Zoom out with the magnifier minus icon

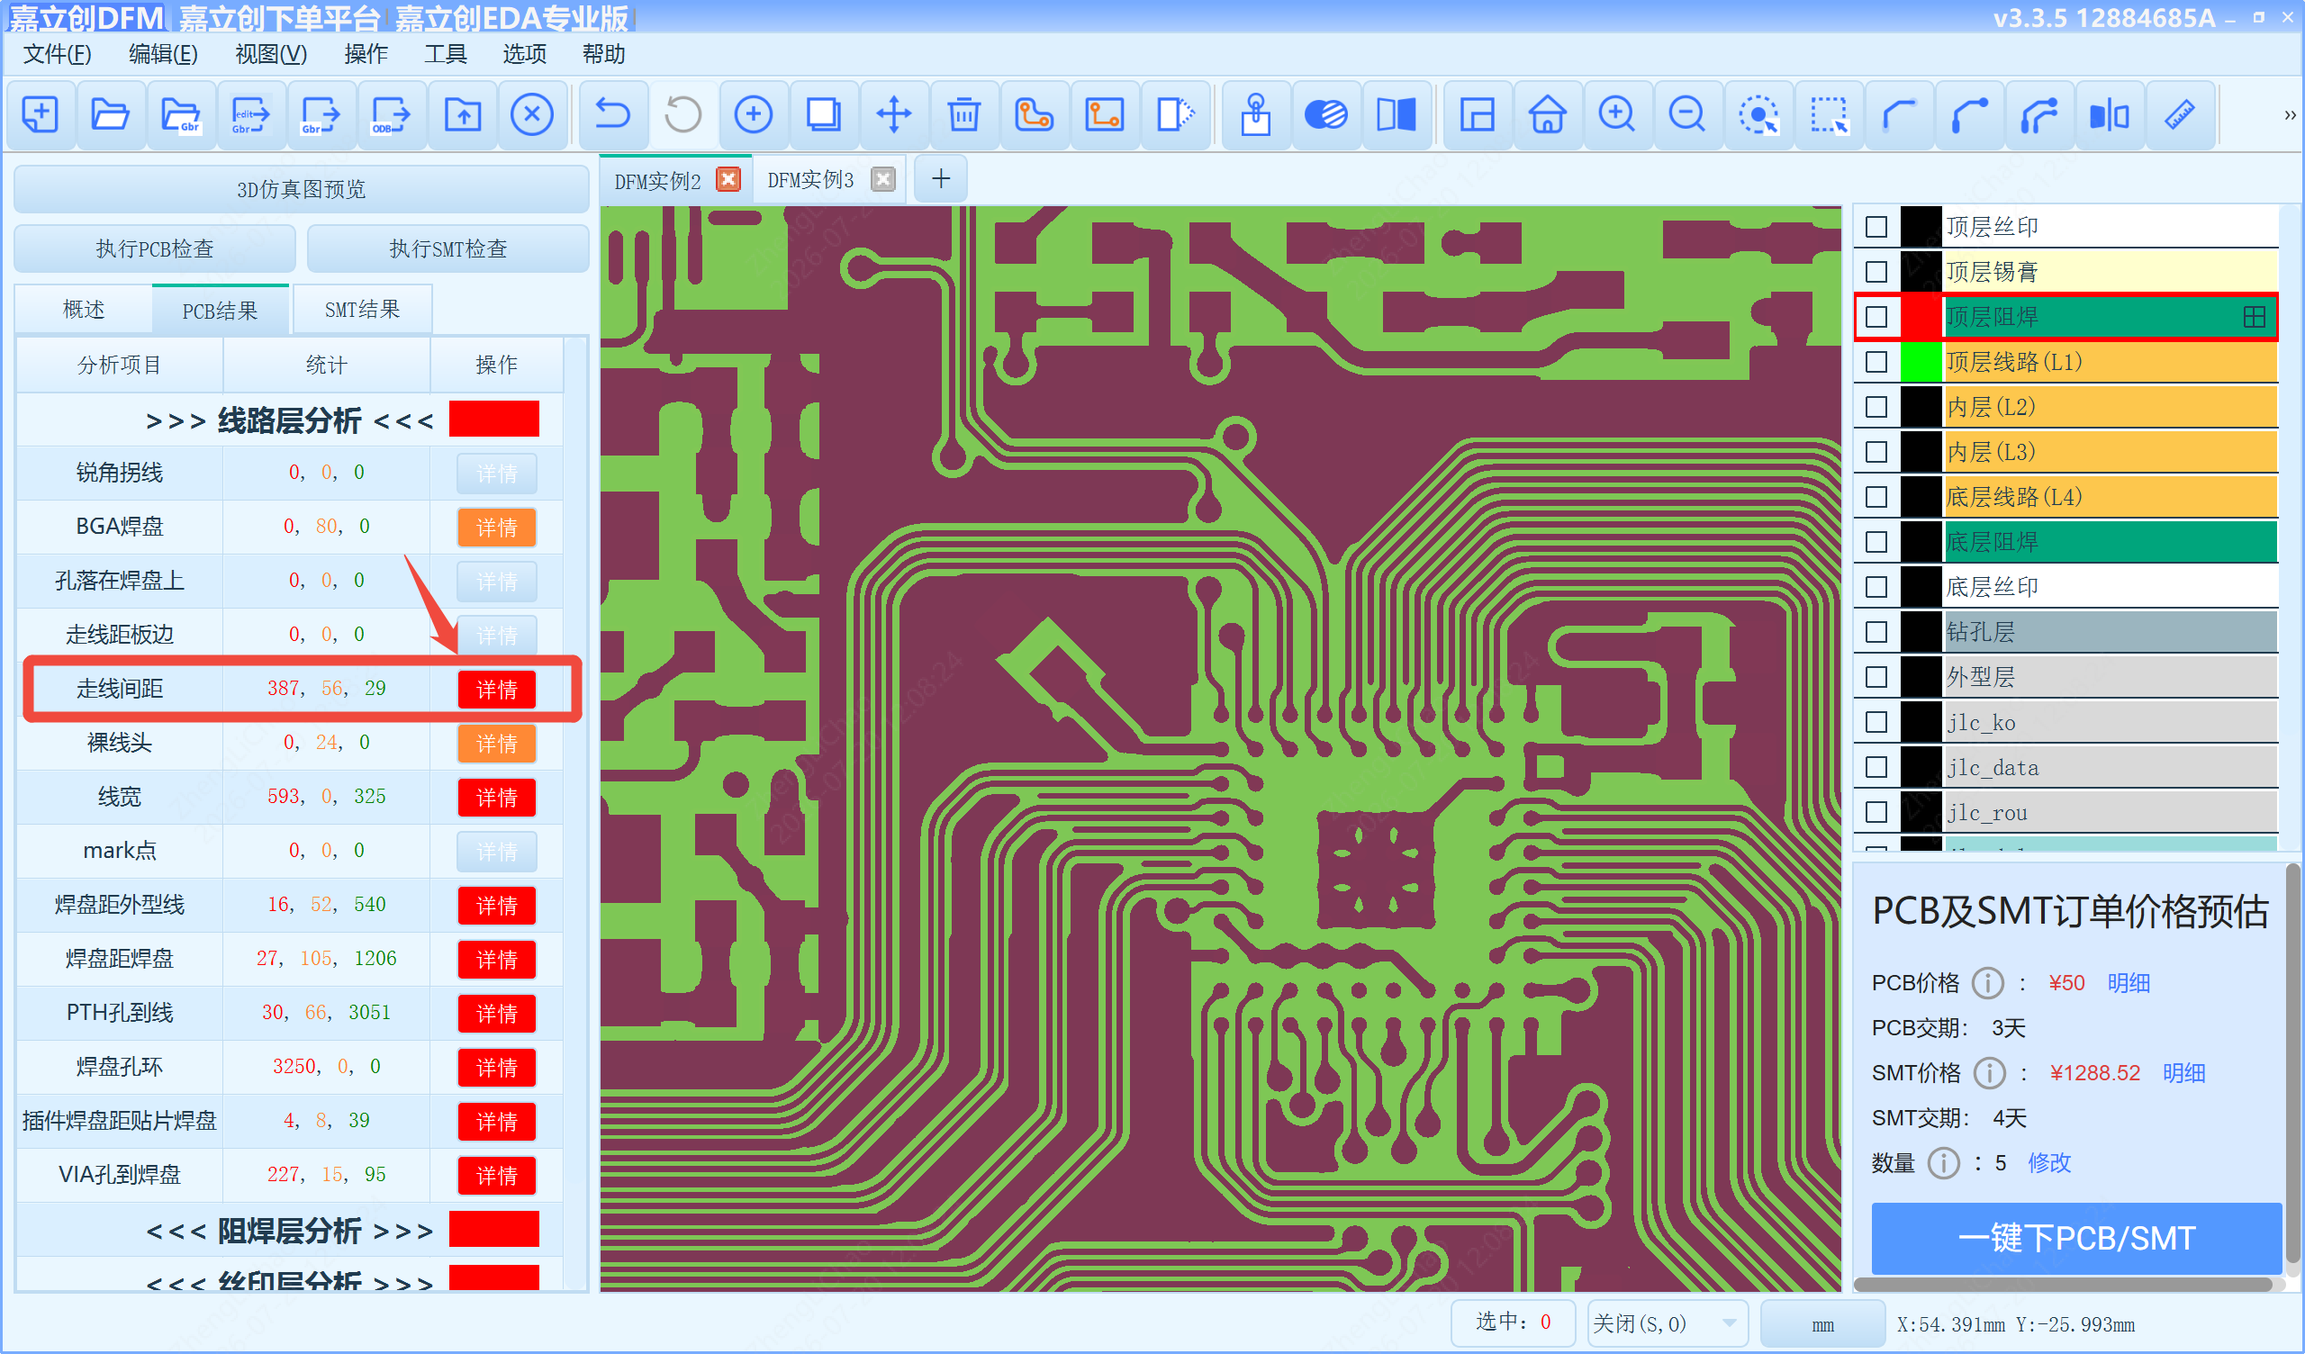[1687, 115]
